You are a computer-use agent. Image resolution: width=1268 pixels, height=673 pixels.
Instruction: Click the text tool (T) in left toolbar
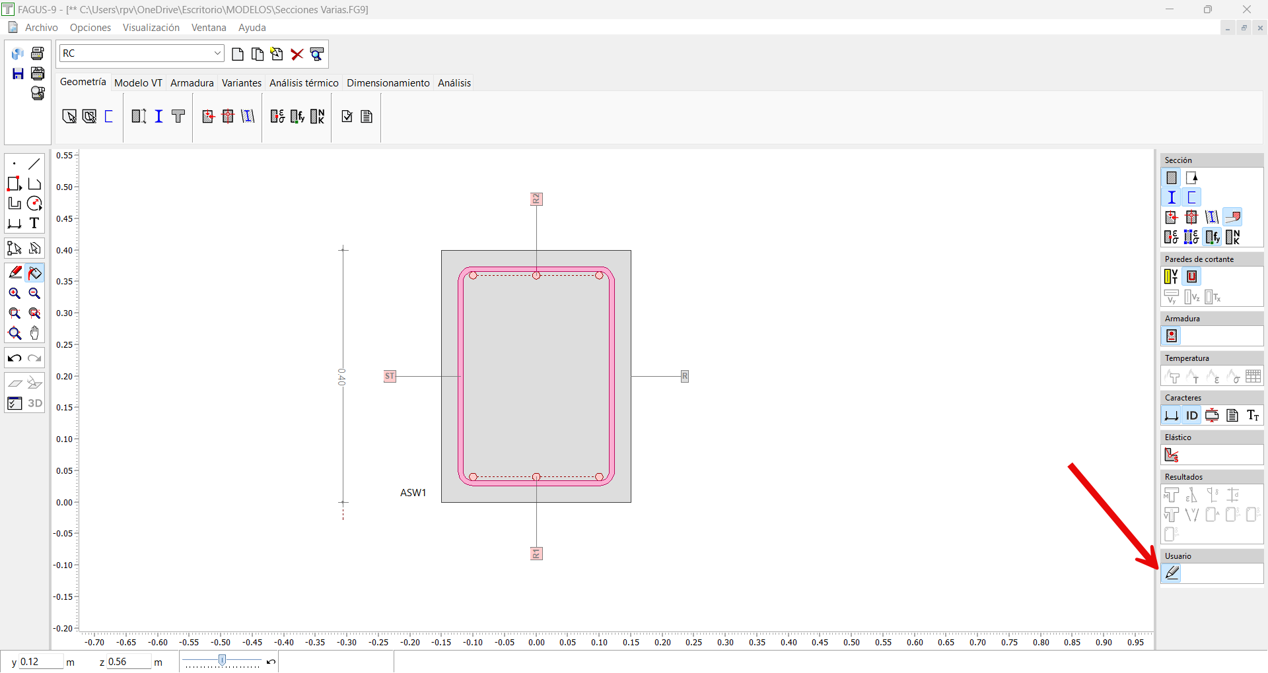(x=34, y=224)
